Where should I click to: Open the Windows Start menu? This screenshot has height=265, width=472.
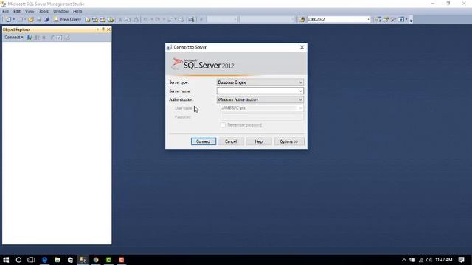pos(6,260)
